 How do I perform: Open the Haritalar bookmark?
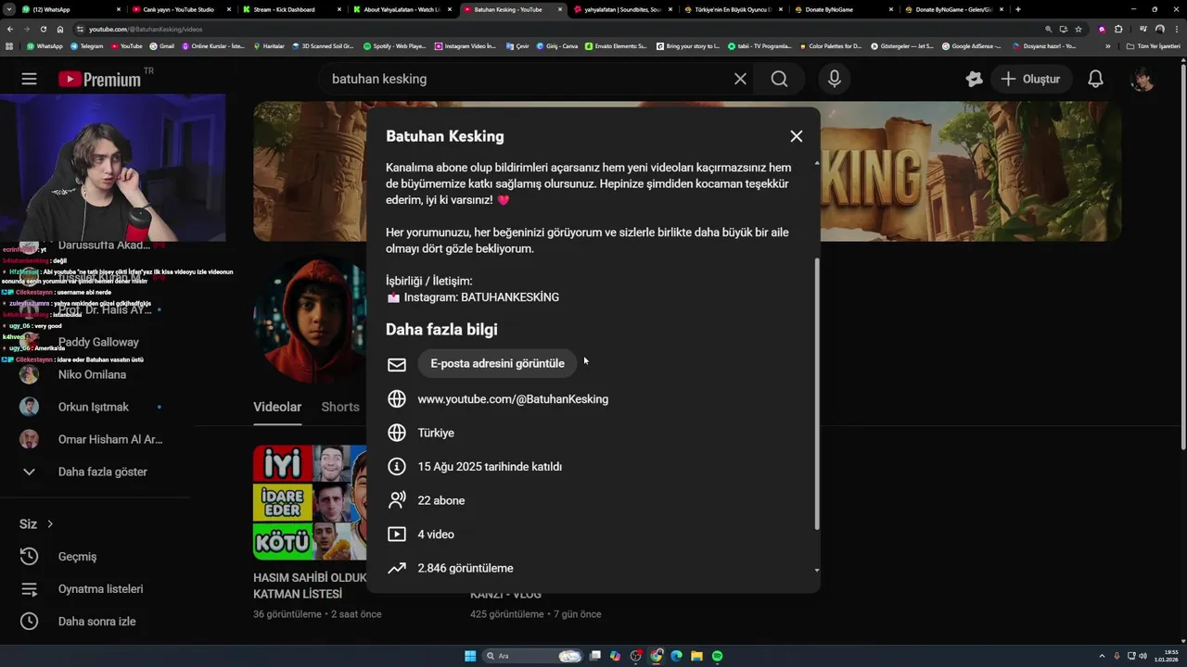pyautogui.click(x=269, y=45)
